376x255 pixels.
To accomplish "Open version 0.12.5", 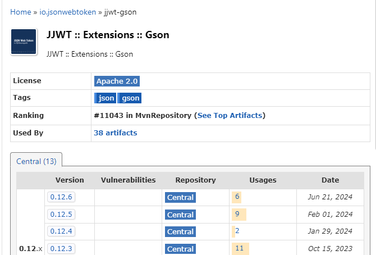I will tap(61, 214).
